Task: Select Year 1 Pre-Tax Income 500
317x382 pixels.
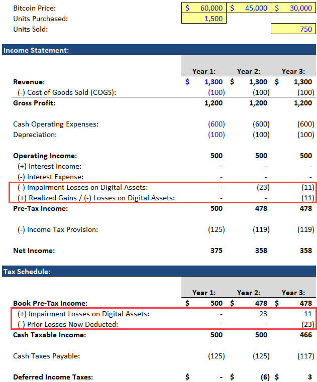Action: tap(217, 208)
